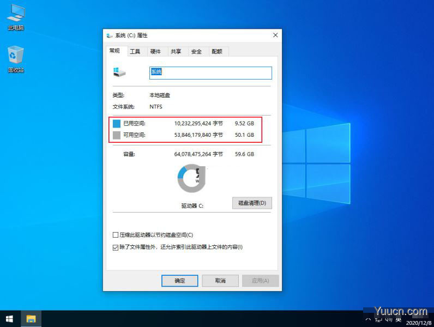Click the 容量 label
The height and width of the screenshot is (327, 434).
(x=129, y=154)
